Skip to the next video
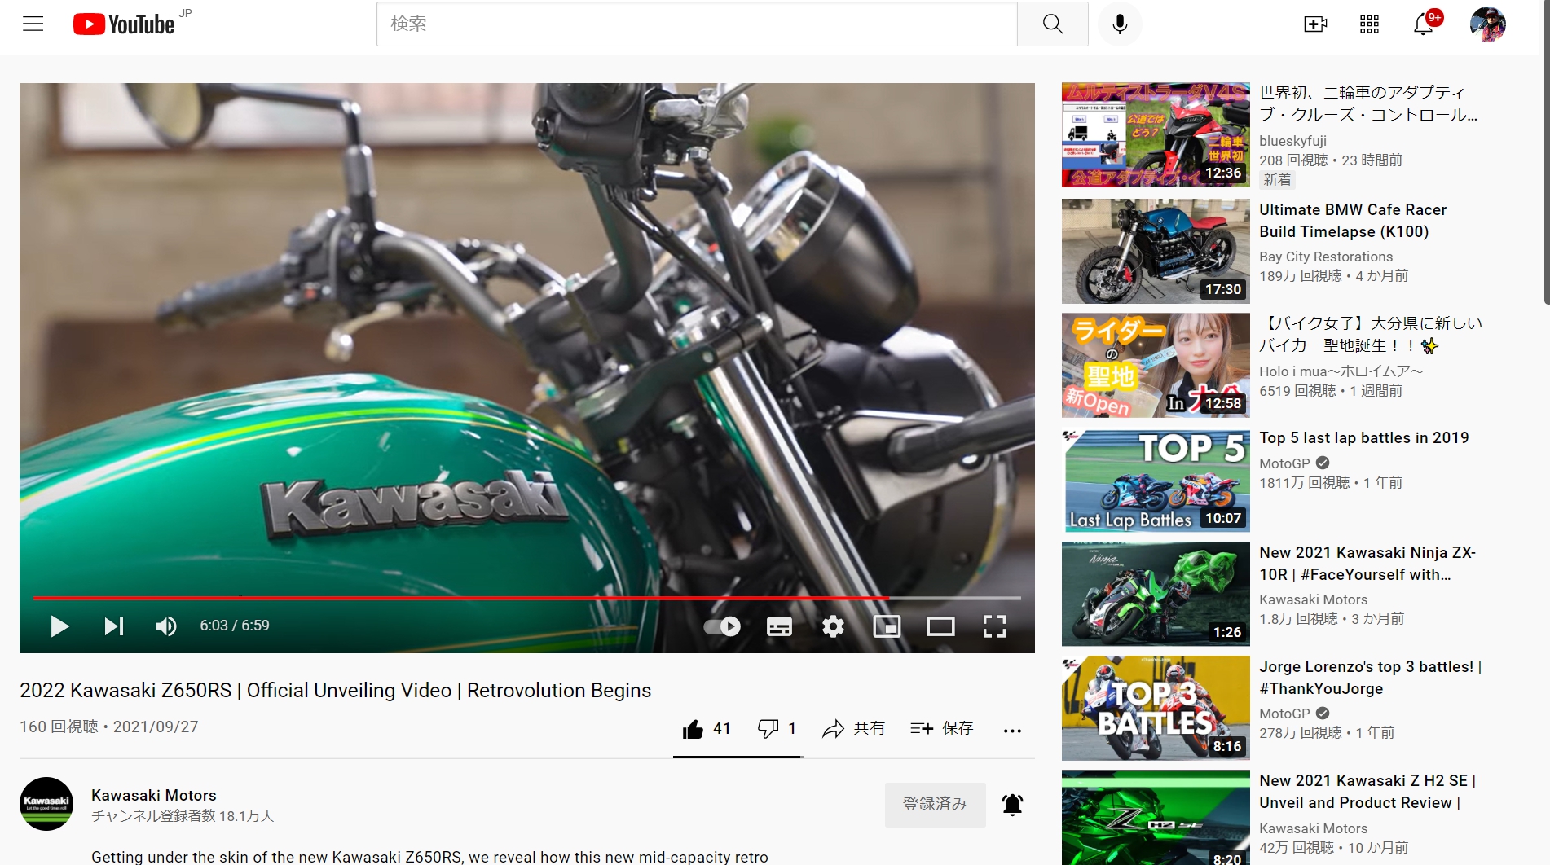 114,626
